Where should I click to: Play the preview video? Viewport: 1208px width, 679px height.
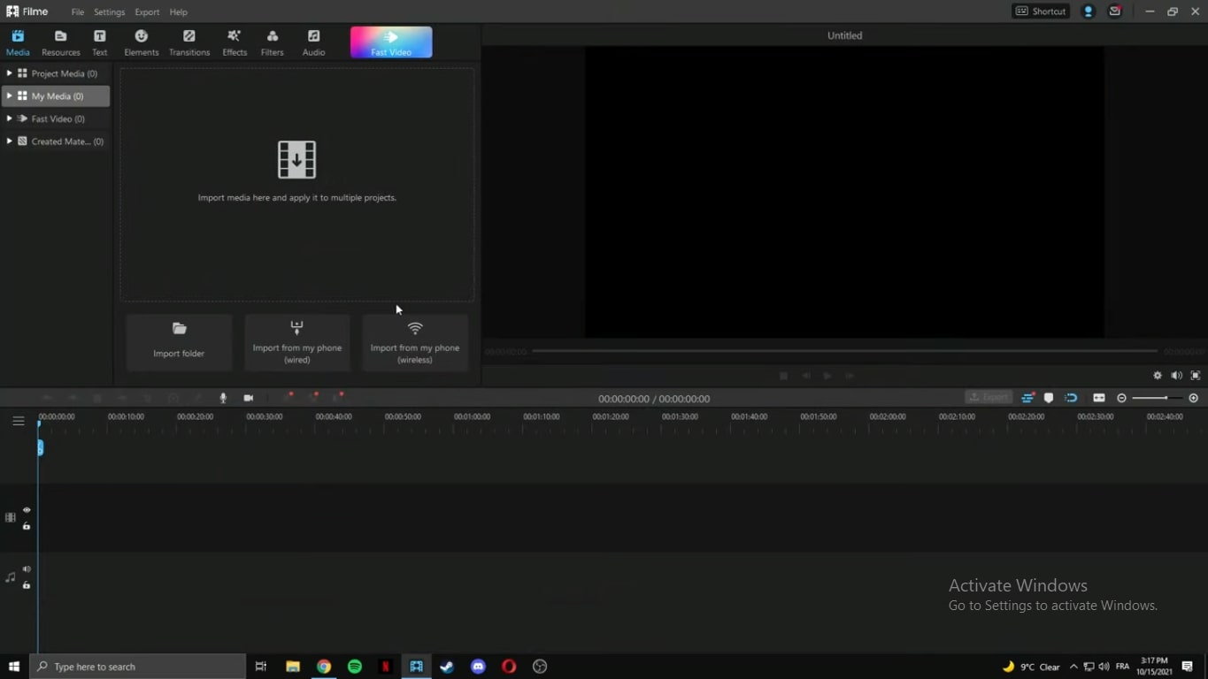[827, 376]
